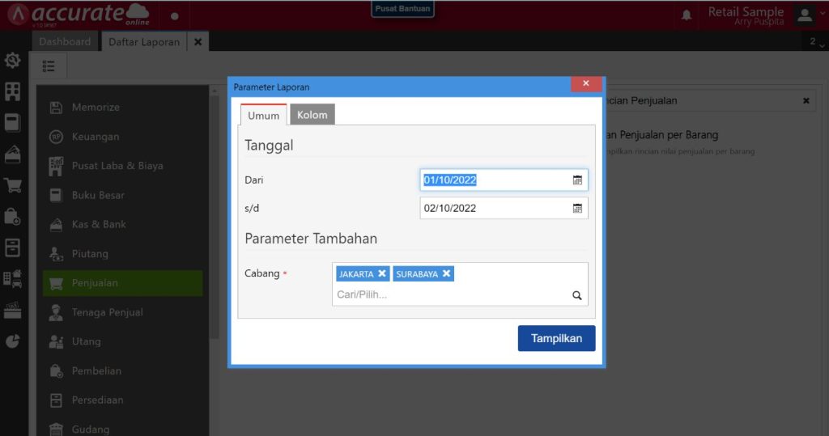Screen dimensions: 829x436
Task: Close the Parameter Laporan dialog
Action: pyautogui.click(x=586, y=83)
